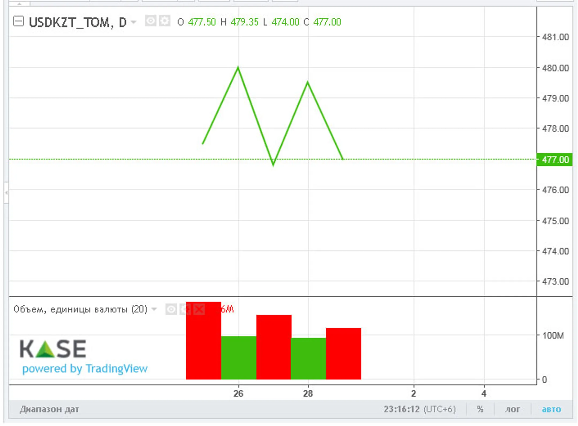578x426 pixels.
Task: Click the top-left small up arrow tab
Action: (x=19, y=4)
